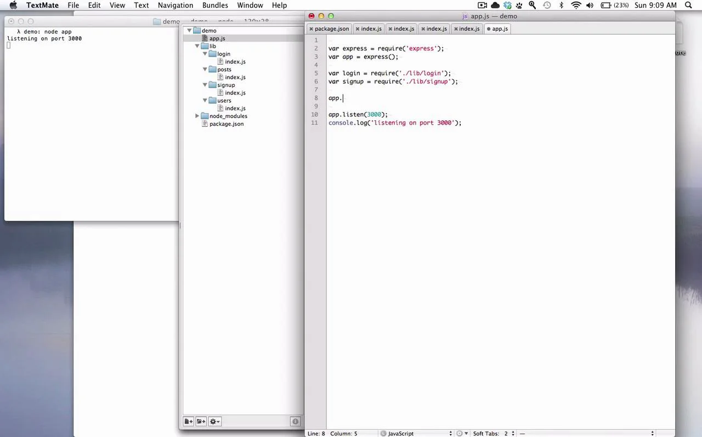Open the bundle item gear menu in status bar
Screen dimensions: 702x437
click(461, 434)
